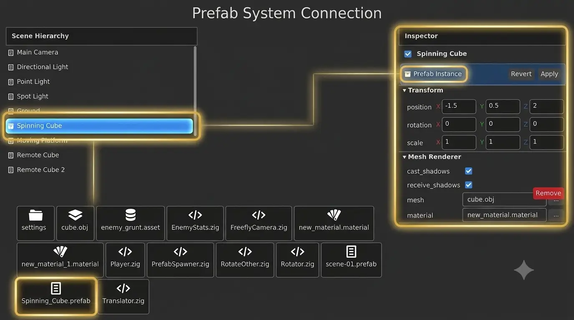Select new_material.material swatch icon
574x320 pixels.
point(334,215)
